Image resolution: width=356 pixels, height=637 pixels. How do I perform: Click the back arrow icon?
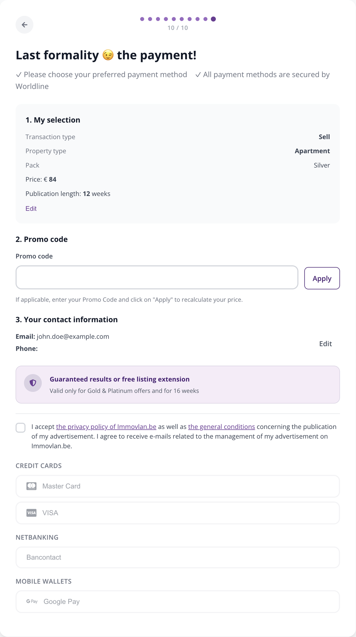click(x=24, y=25)
